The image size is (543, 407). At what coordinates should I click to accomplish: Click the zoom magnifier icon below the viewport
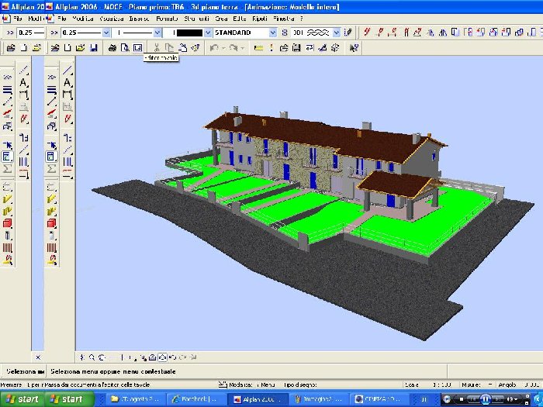[x=92, y=357]
